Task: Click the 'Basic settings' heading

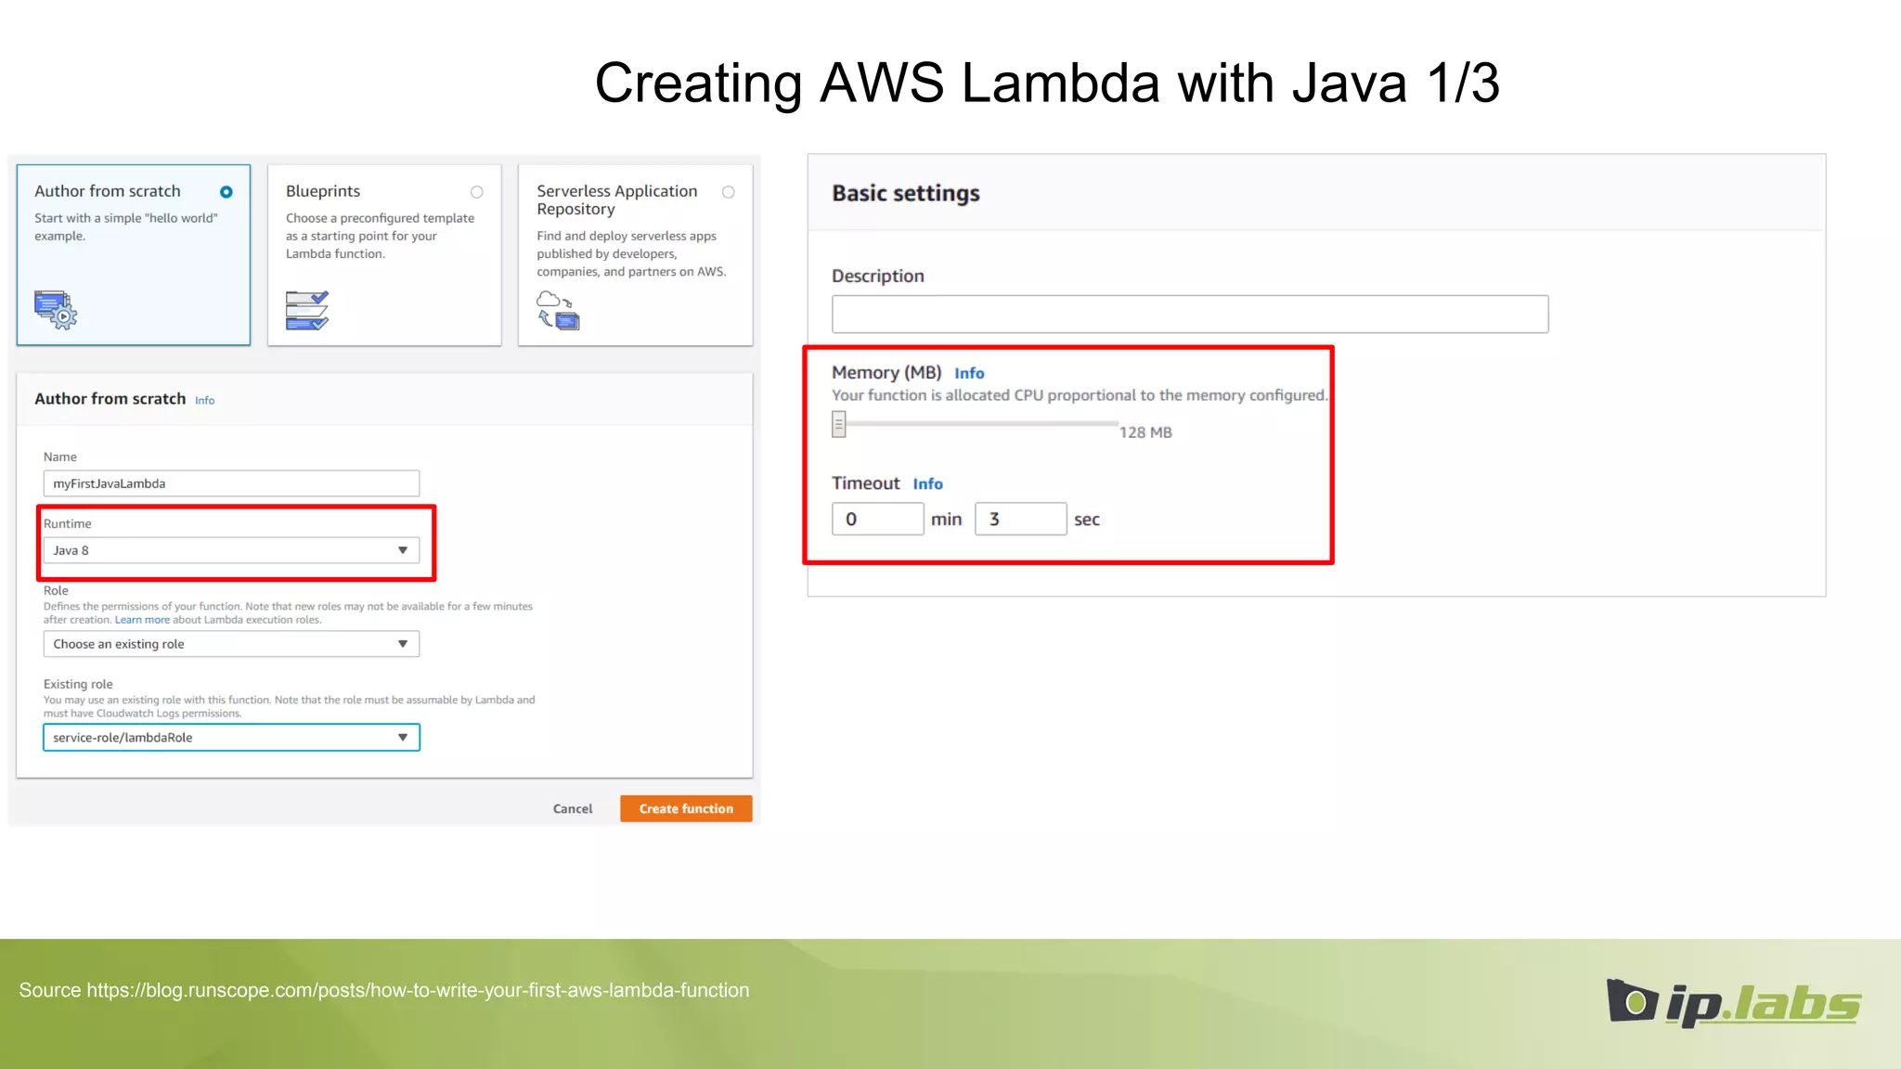Action: coord(906,193)
